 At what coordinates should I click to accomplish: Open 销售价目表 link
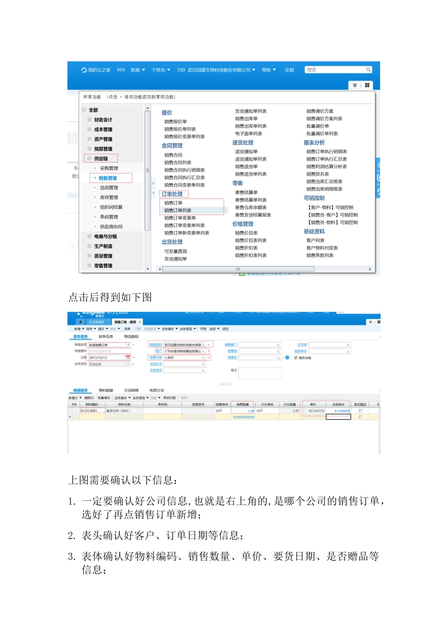(x=246, y=233)
